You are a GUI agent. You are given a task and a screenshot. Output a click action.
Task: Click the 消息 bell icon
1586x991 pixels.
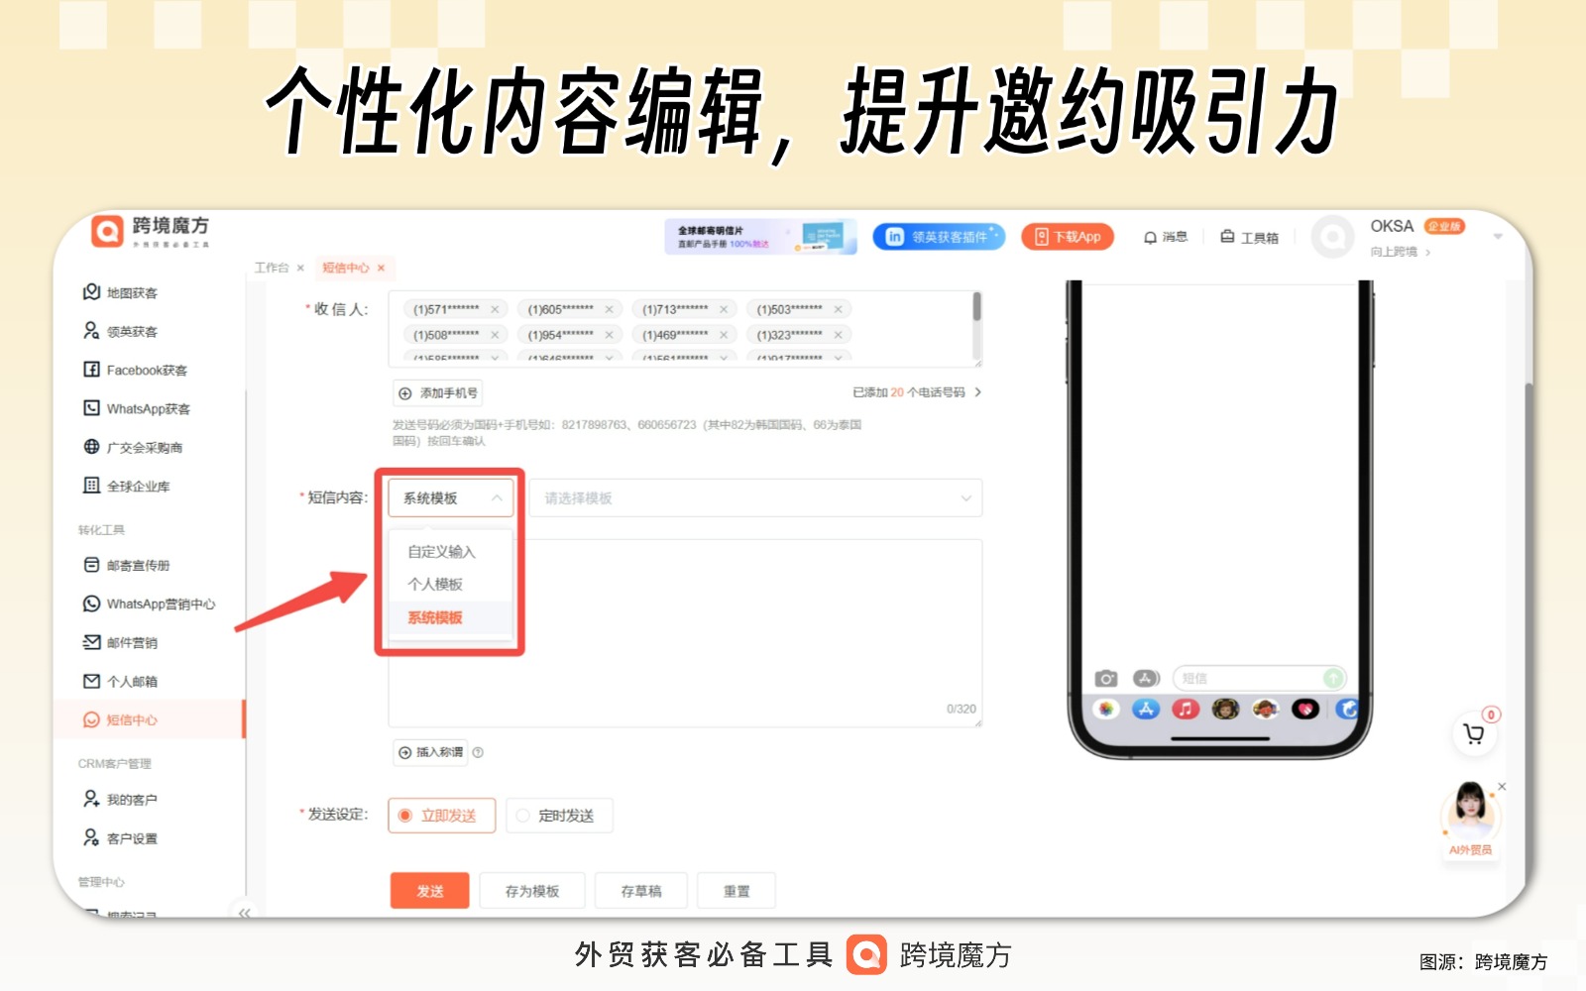(1150, 238)
